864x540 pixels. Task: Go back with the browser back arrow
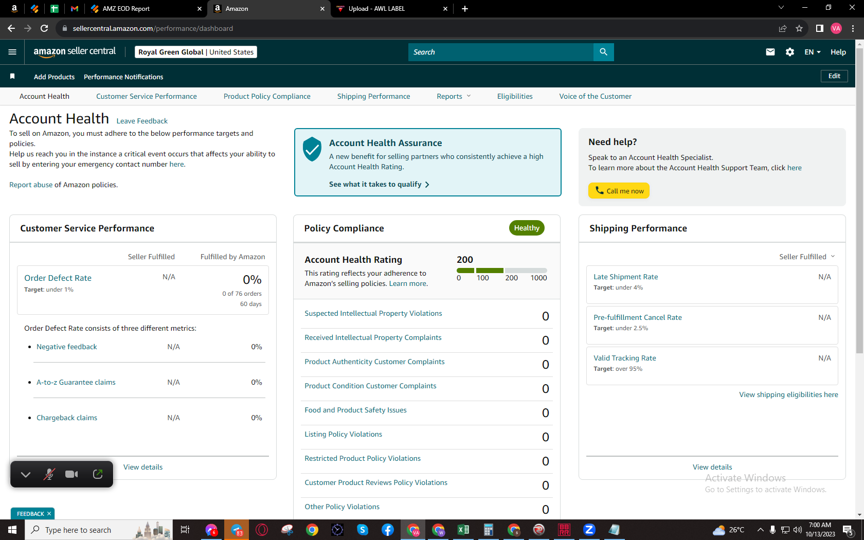tap(11, 28)
